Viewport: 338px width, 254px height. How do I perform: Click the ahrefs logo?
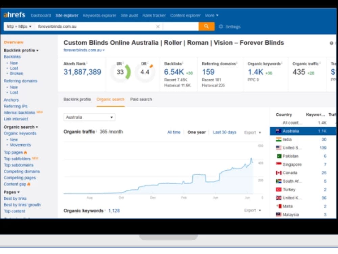[15, 15]
